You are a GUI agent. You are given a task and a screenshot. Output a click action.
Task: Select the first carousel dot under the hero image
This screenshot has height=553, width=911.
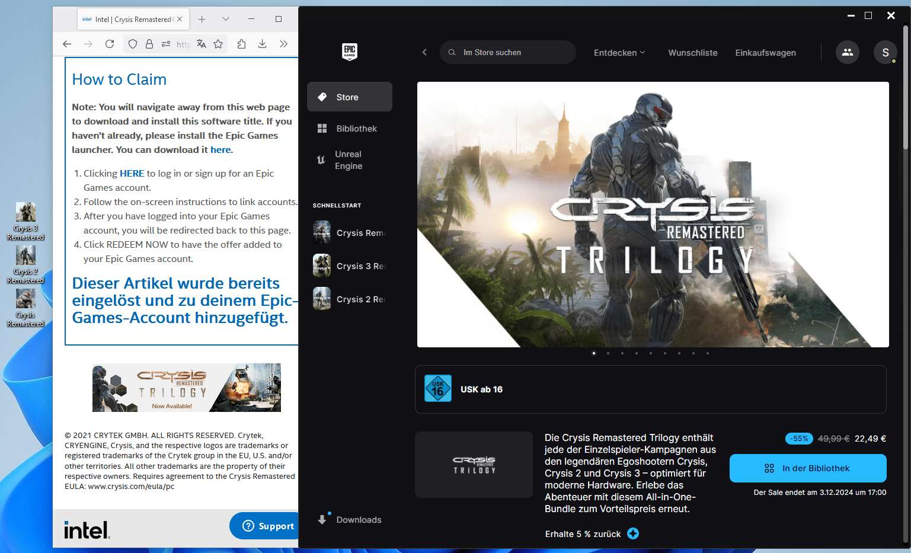[x=594, y=353]
